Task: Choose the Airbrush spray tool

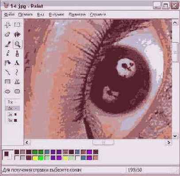Action: (x=8, y=63)
